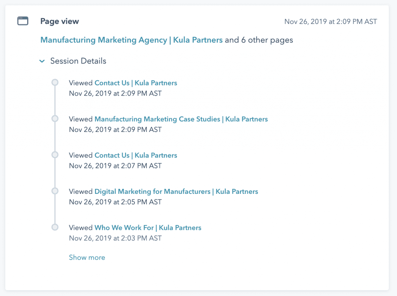Expand Session Details using its disclosure arrow

point(42,61)
